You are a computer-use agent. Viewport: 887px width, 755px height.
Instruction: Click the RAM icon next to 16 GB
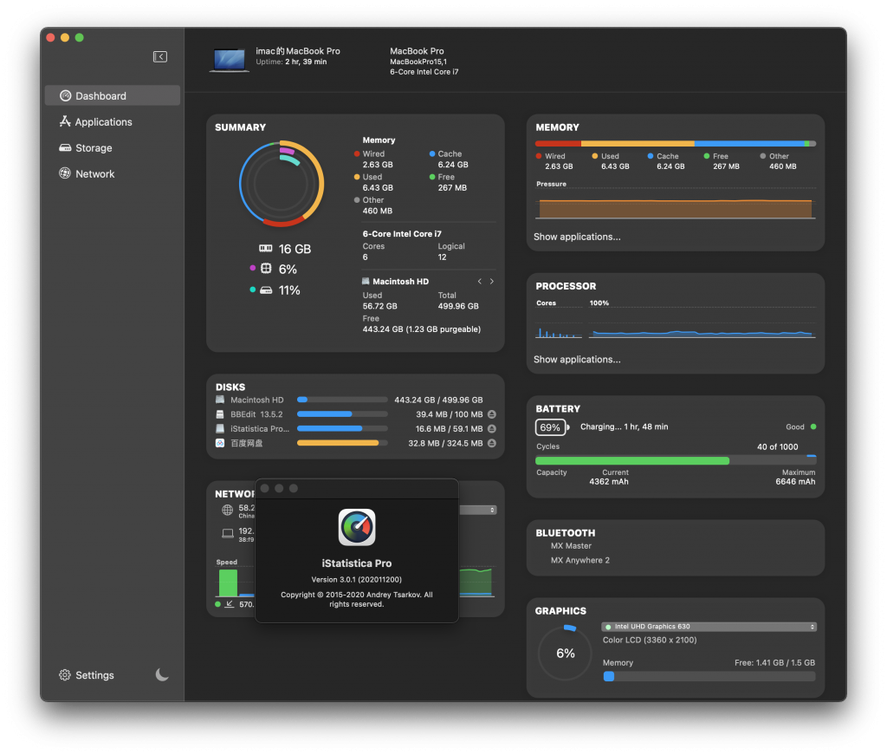point(266,249)
